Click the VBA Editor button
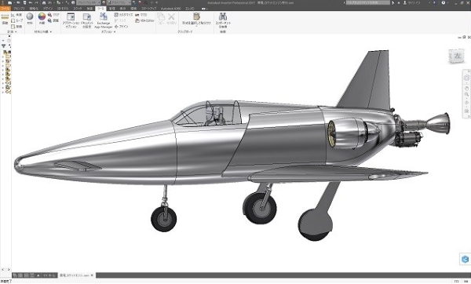Viewport: 471px width, 284px height. pyautogui.click(x=144, y=20)
